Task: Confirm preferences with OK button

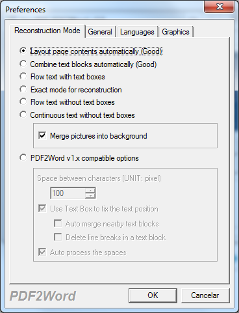Action: pos(153,295)
